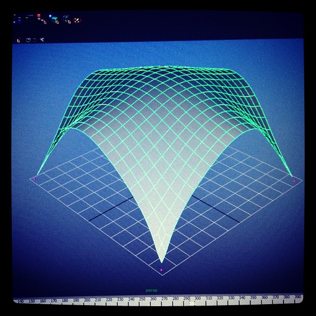316x316 pixels.
Task: Select the magenta point at grid's left corner
Action: click(35, 179)
